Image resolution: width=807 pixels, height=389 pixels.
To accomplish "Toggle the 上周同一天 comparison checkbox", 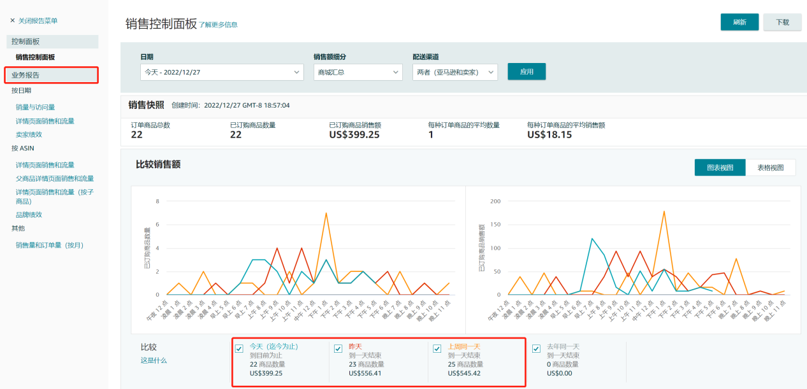I will coord(437,348).
